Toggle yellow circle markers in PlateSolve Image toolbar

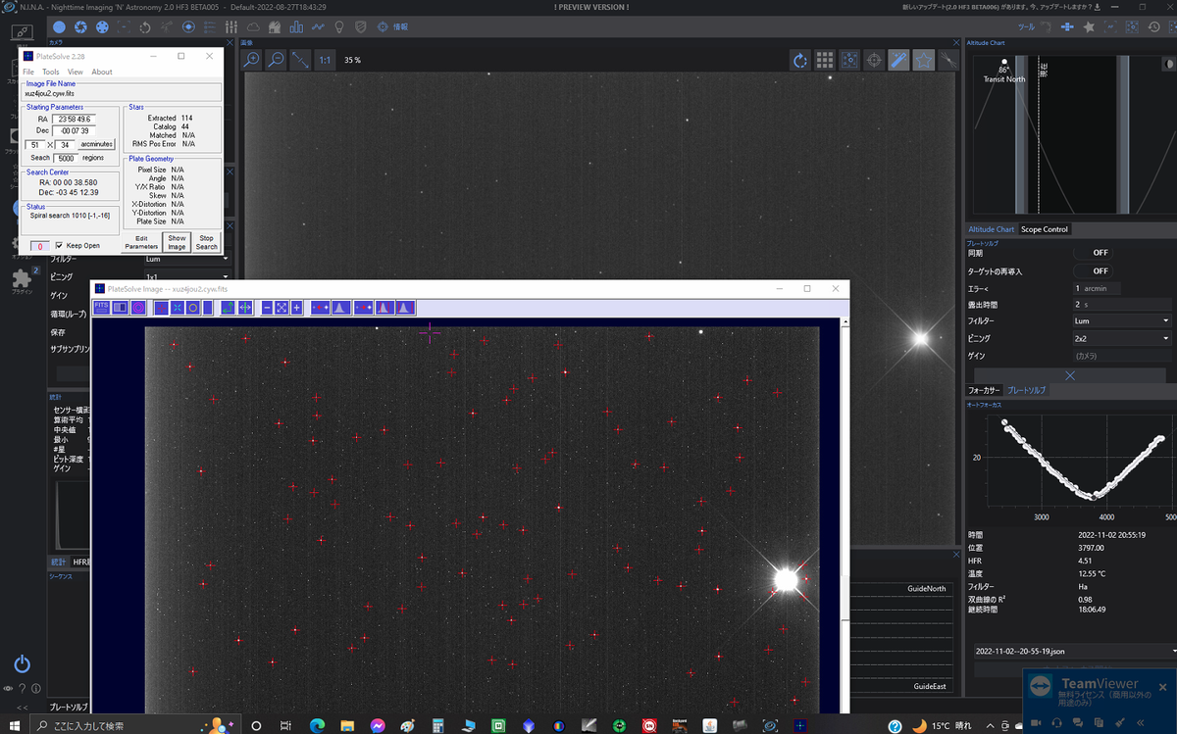coord(193,308)
